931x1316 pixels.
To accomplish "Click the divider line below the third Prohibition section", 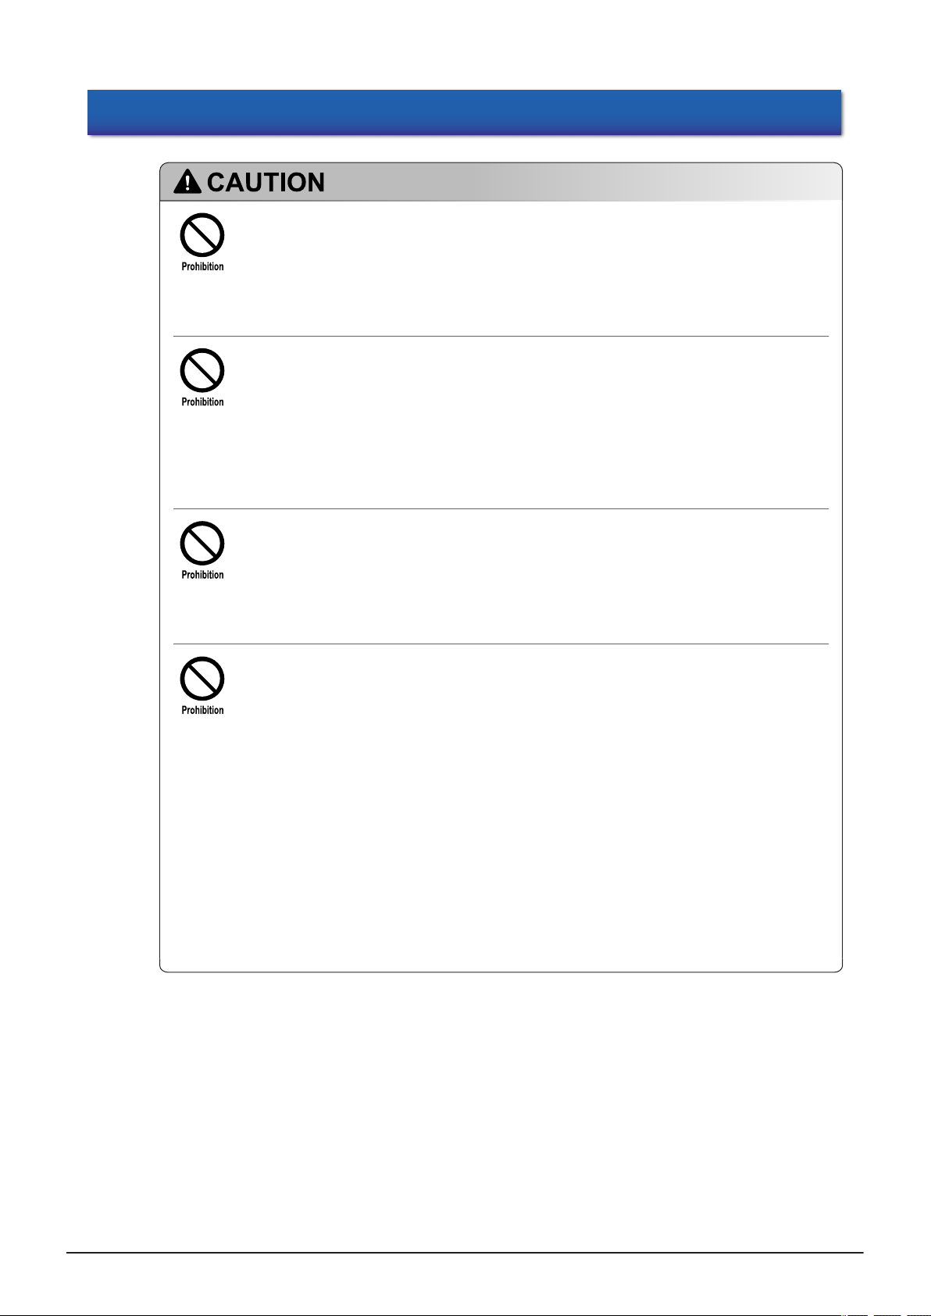I will coord(501,644).
